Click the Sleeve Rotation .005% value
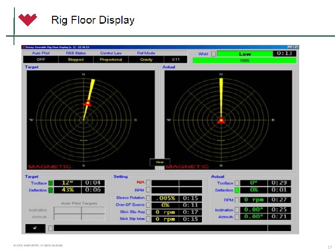This screenshot has height=251, width=335. (165, 198)
